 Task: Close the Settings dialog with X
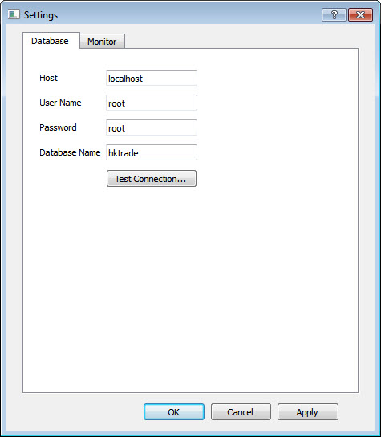360,14
